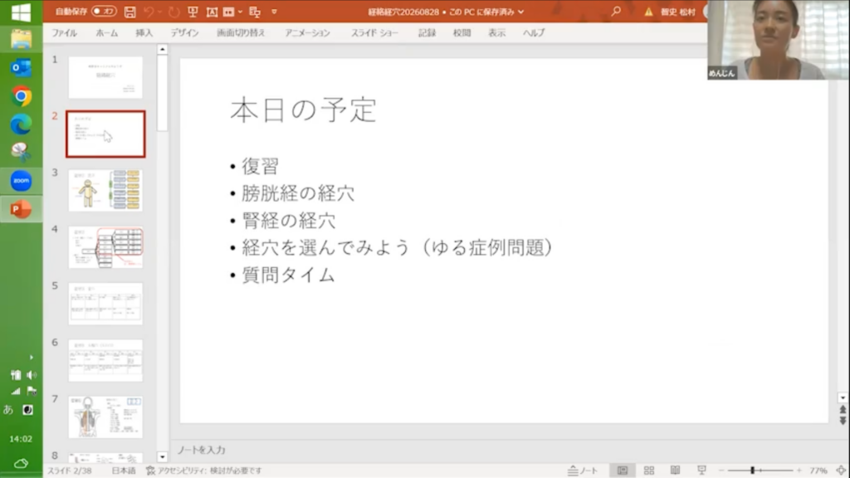Image resolution: width=850 pixels, height=478 pixels.
Task: Open the アクセシビリティ: 検討が必要です checker
Action: point(204,471)
